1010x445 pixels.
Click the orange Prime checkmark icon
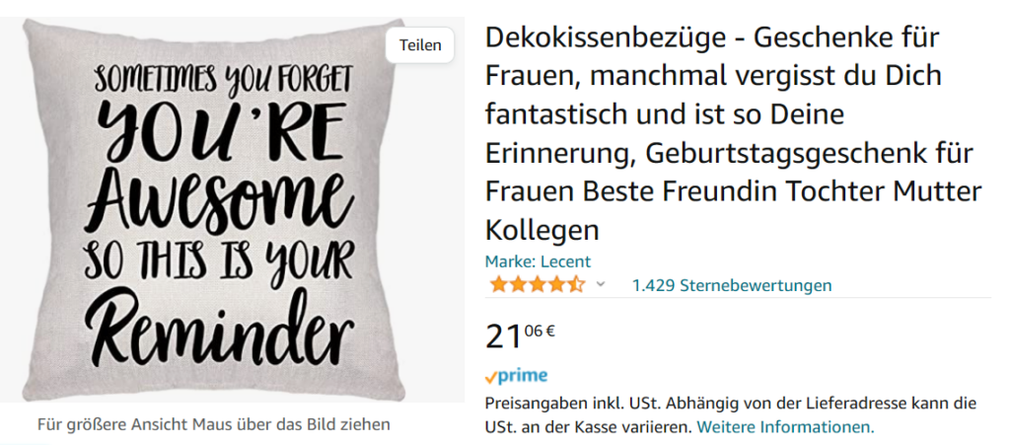(x=491, y=377)
